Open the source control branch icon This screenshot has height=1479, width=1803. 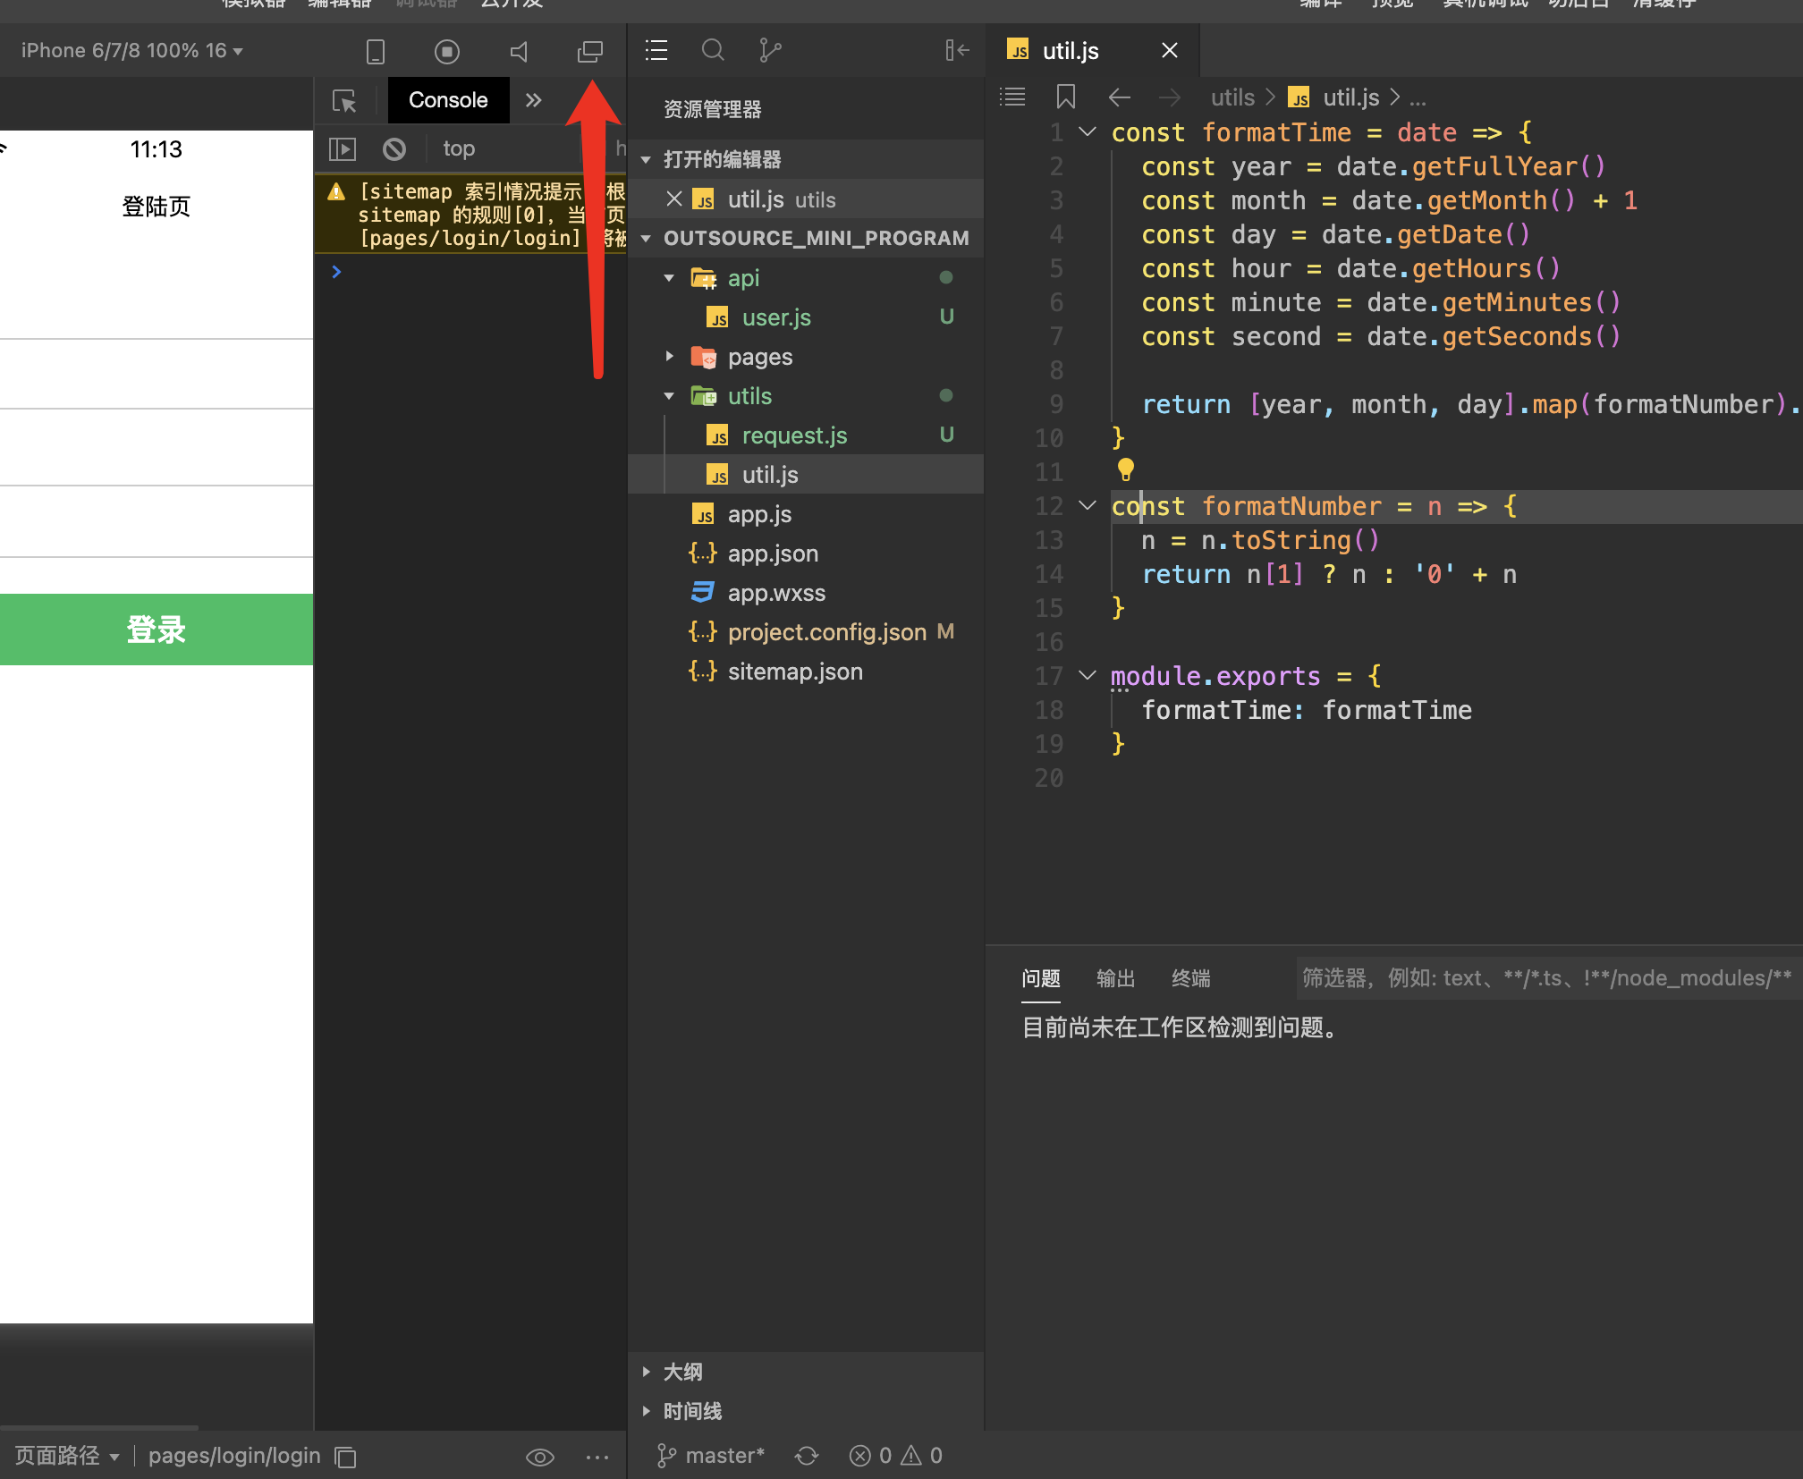(769, 50)
